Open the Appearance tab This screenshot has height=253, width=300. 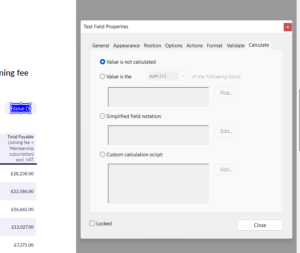tap(126, 45)
